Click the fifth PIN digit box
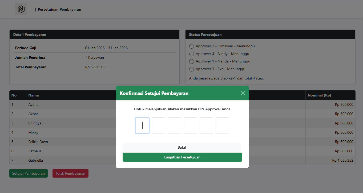 point(206,125)
